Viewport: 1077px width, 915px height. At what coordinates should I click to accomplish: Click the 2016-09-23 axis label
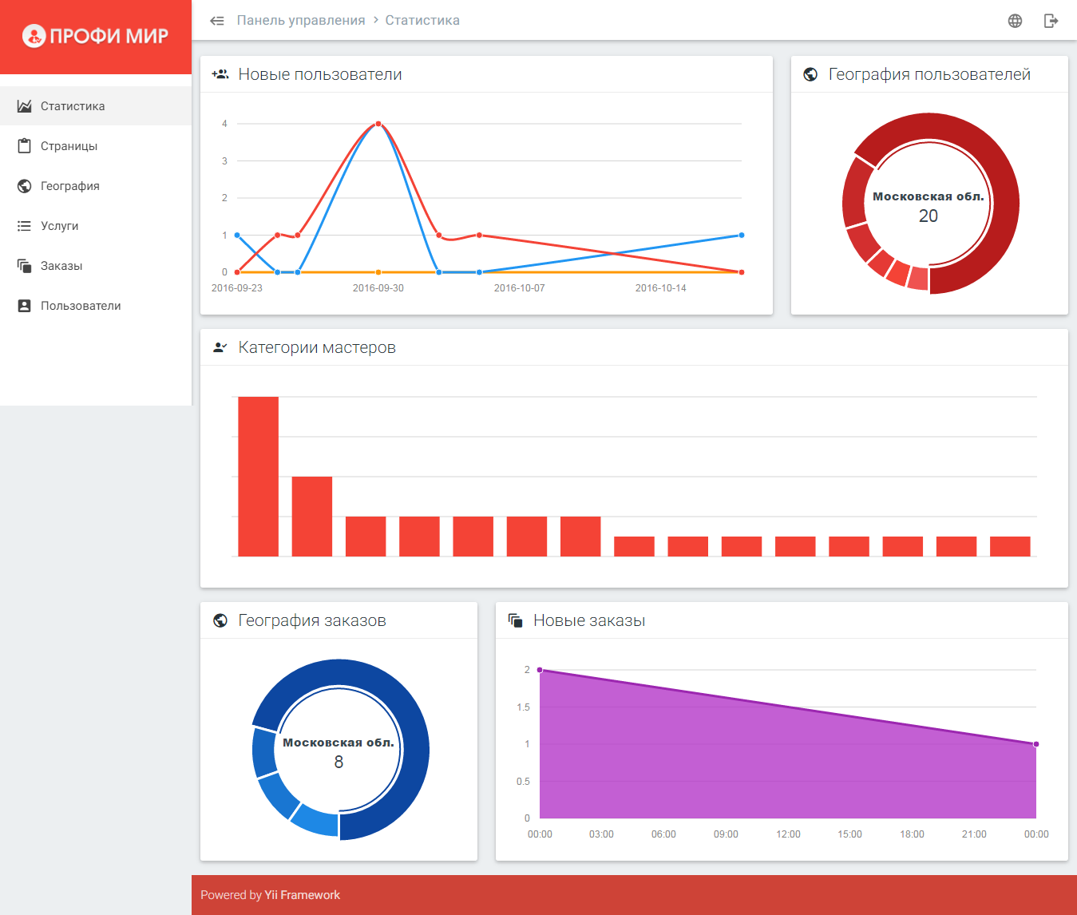[x=237, y=288]
